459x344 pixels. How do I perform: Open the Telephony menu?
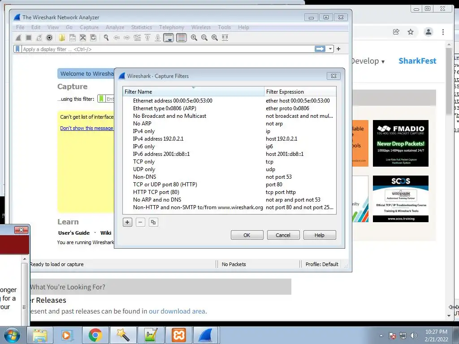pos(172,27)
